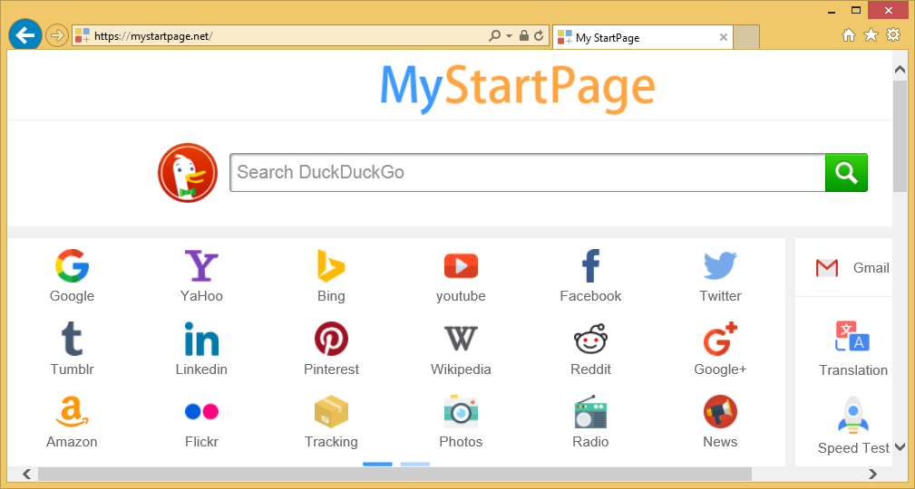Select the My StartPage browser tab
Viewport: 915px width, 489px height.
coord(635,37)
